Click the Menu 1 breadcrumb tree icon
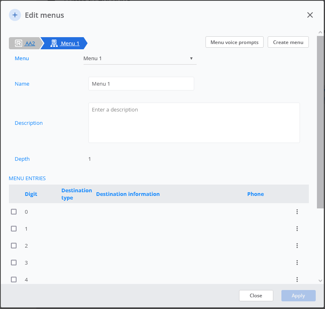 click(x=54, y=43)
